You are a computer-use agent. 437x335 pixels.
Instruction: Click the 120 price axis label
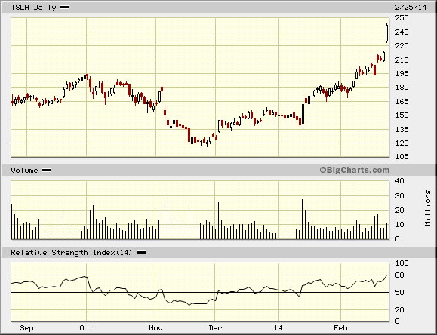402,143
